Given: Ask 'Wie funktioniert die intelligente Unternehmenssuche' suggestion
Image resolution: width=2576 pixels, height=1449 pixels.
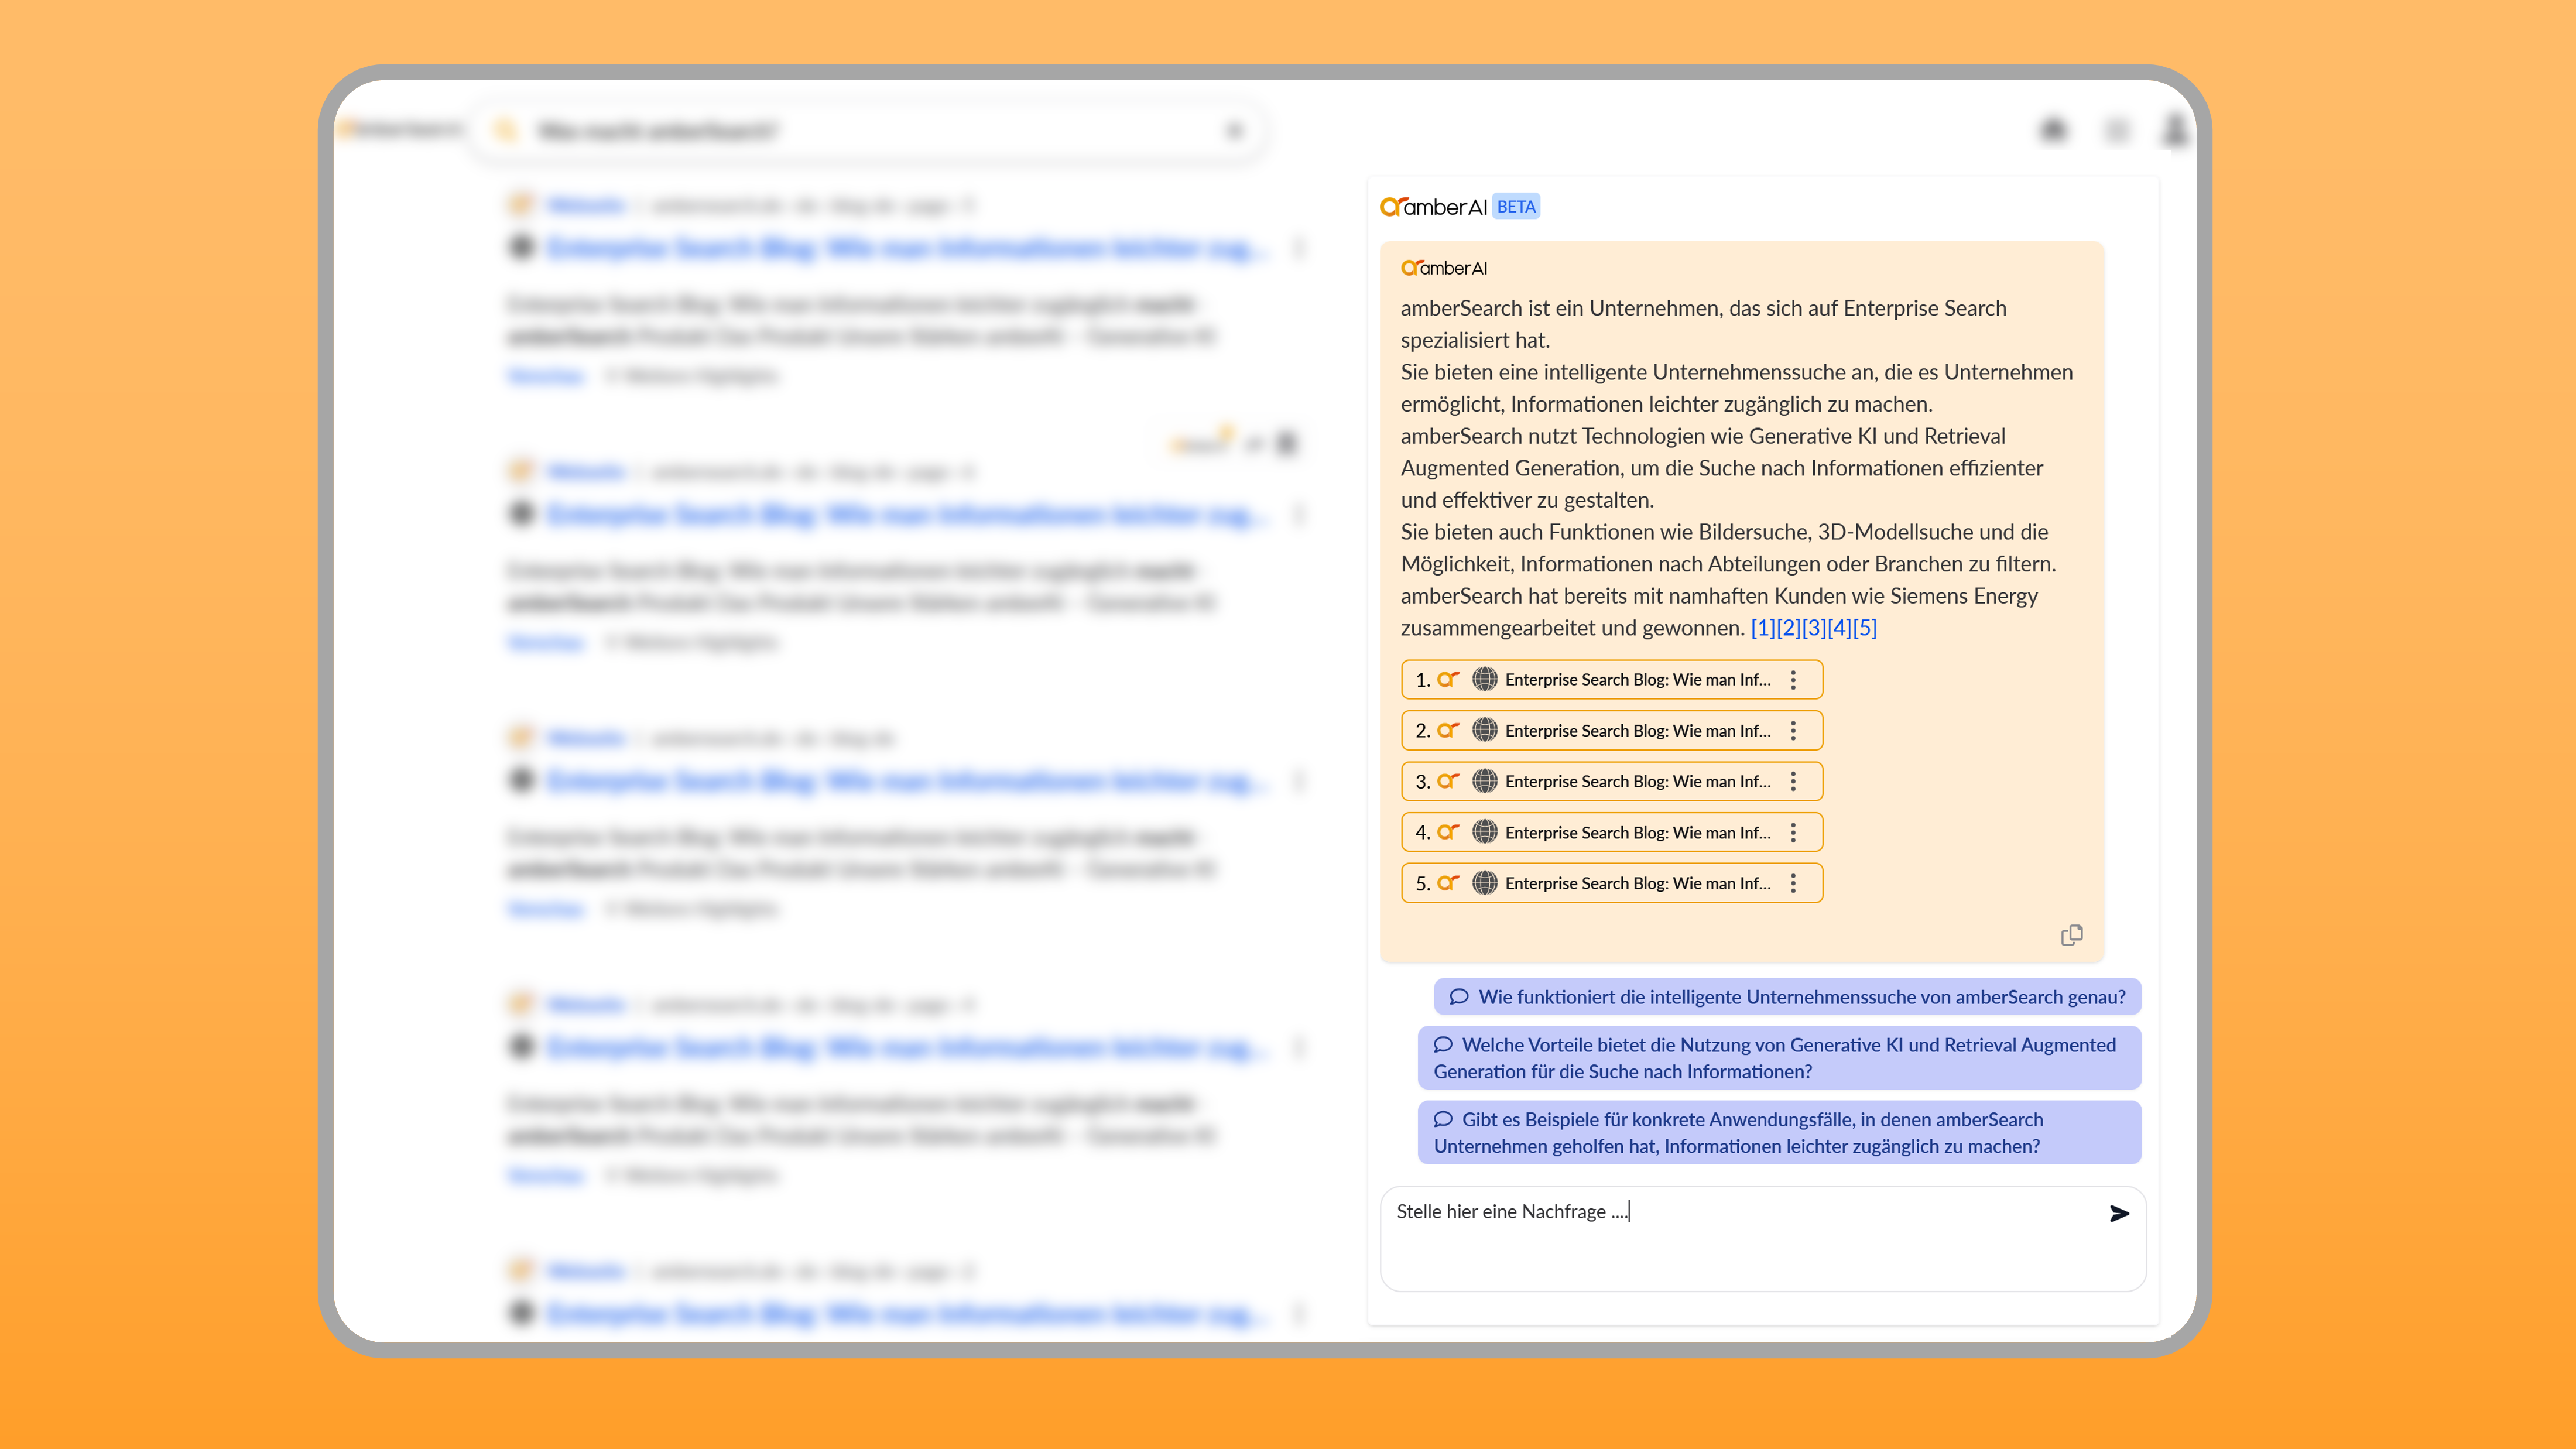Looking at the screenshot, I should coord(1787,997).
